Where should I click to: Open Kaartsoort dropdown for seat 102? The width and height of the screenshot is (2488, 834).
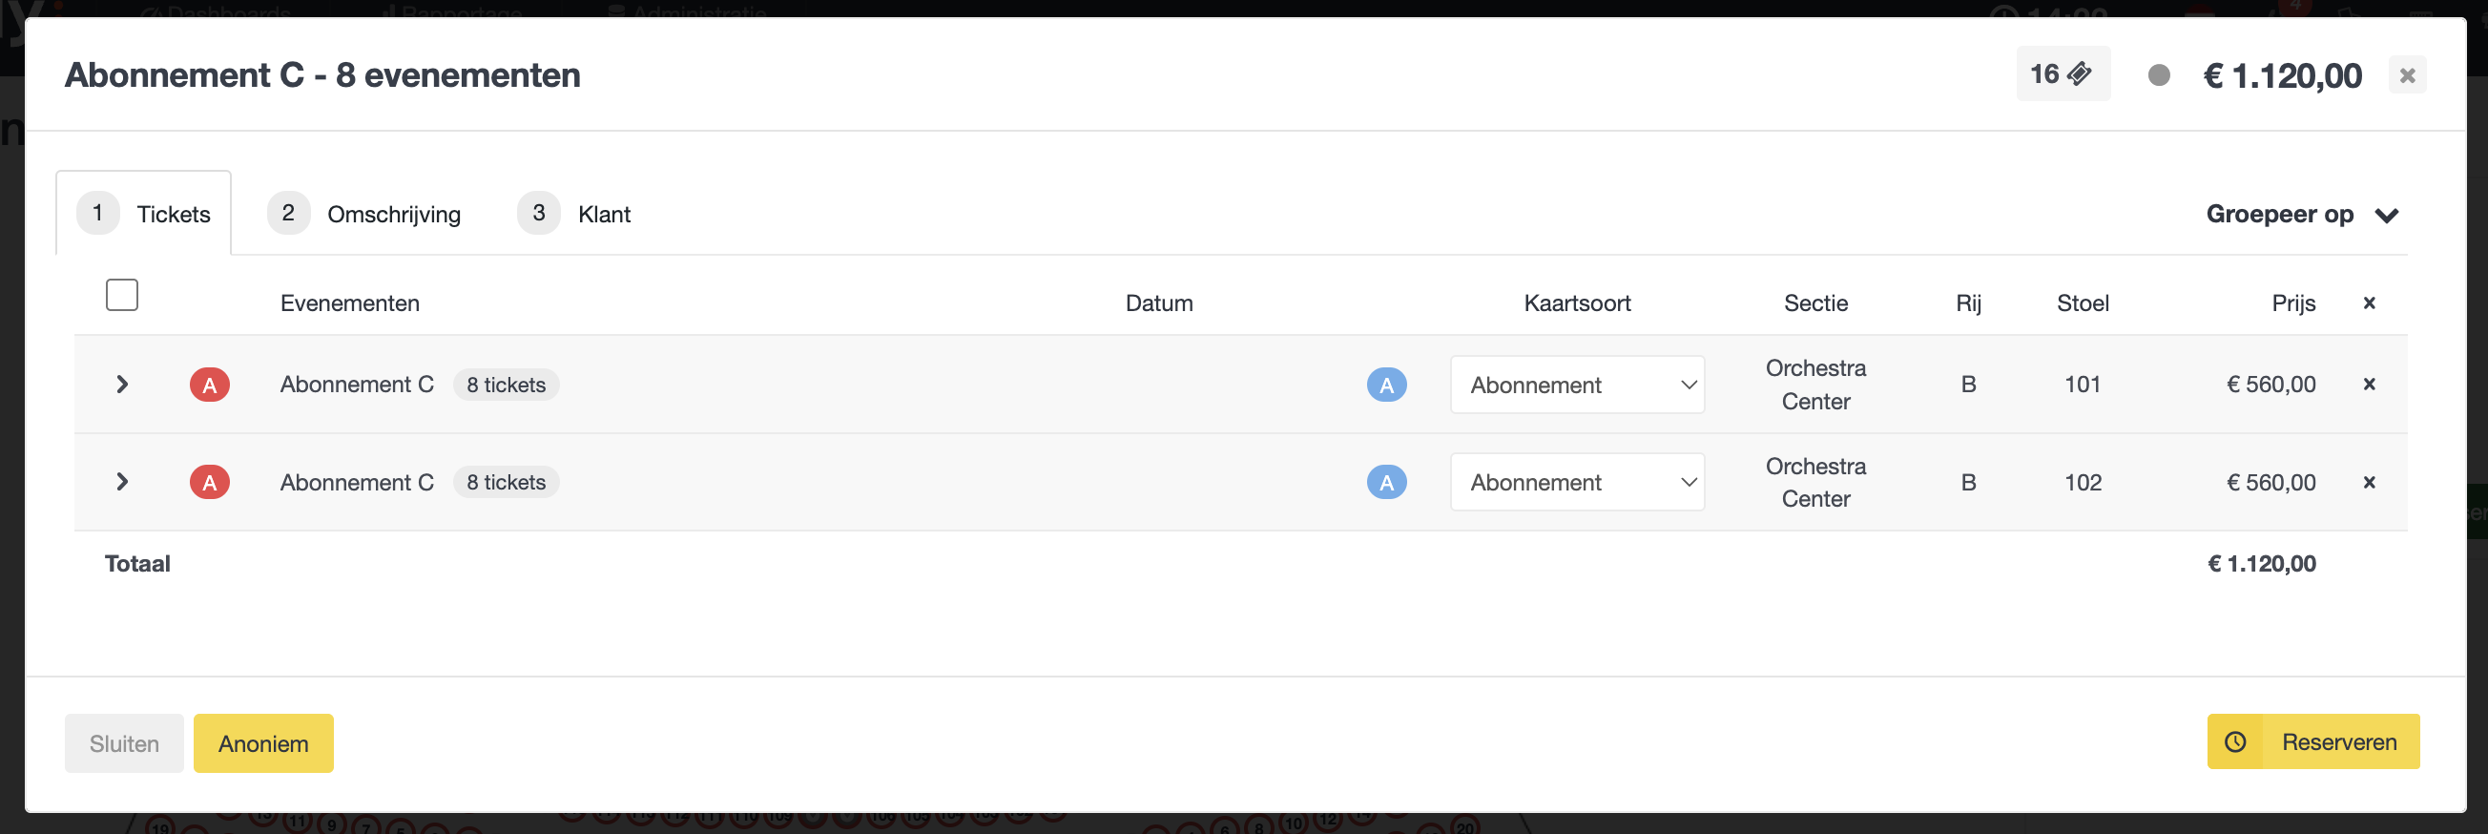coord(1577,482)
